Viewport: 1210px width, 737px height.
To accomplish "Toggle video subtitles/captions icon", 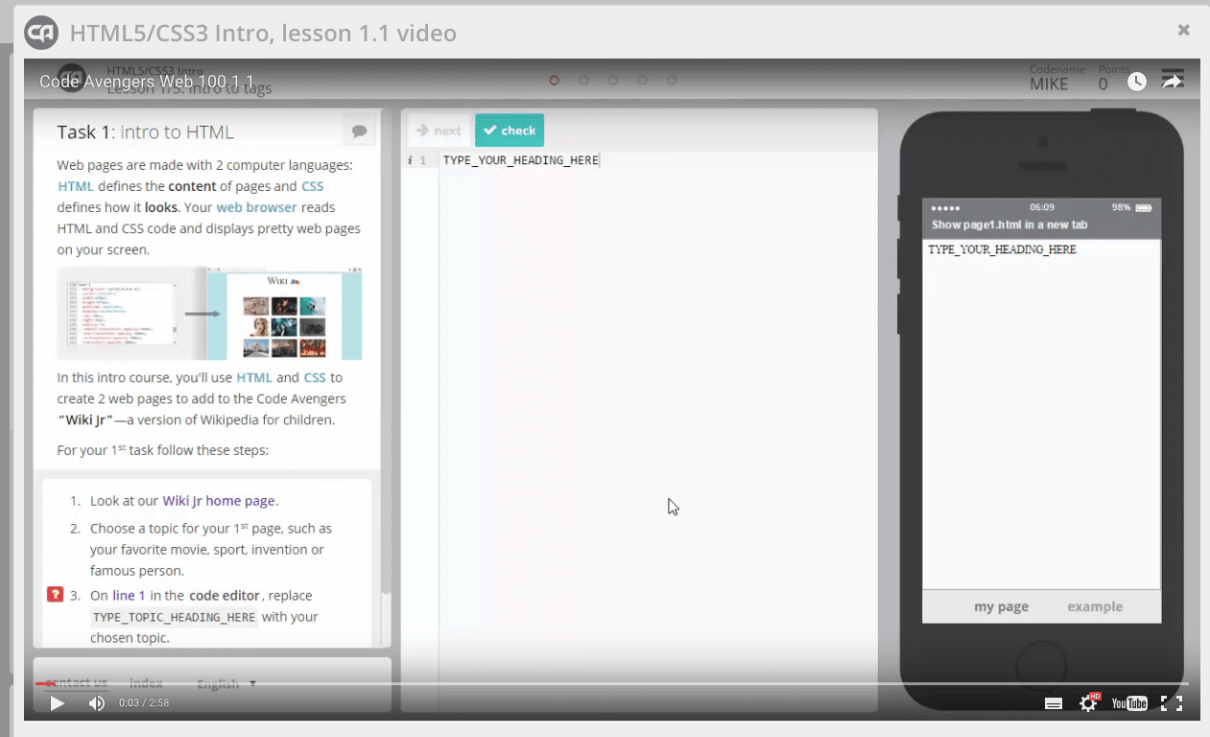I will [x=1053, y=703].
